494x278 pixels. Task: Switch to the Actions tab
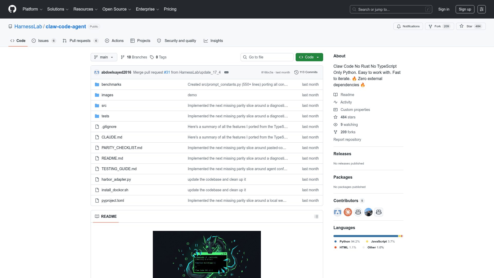point(114,41)
